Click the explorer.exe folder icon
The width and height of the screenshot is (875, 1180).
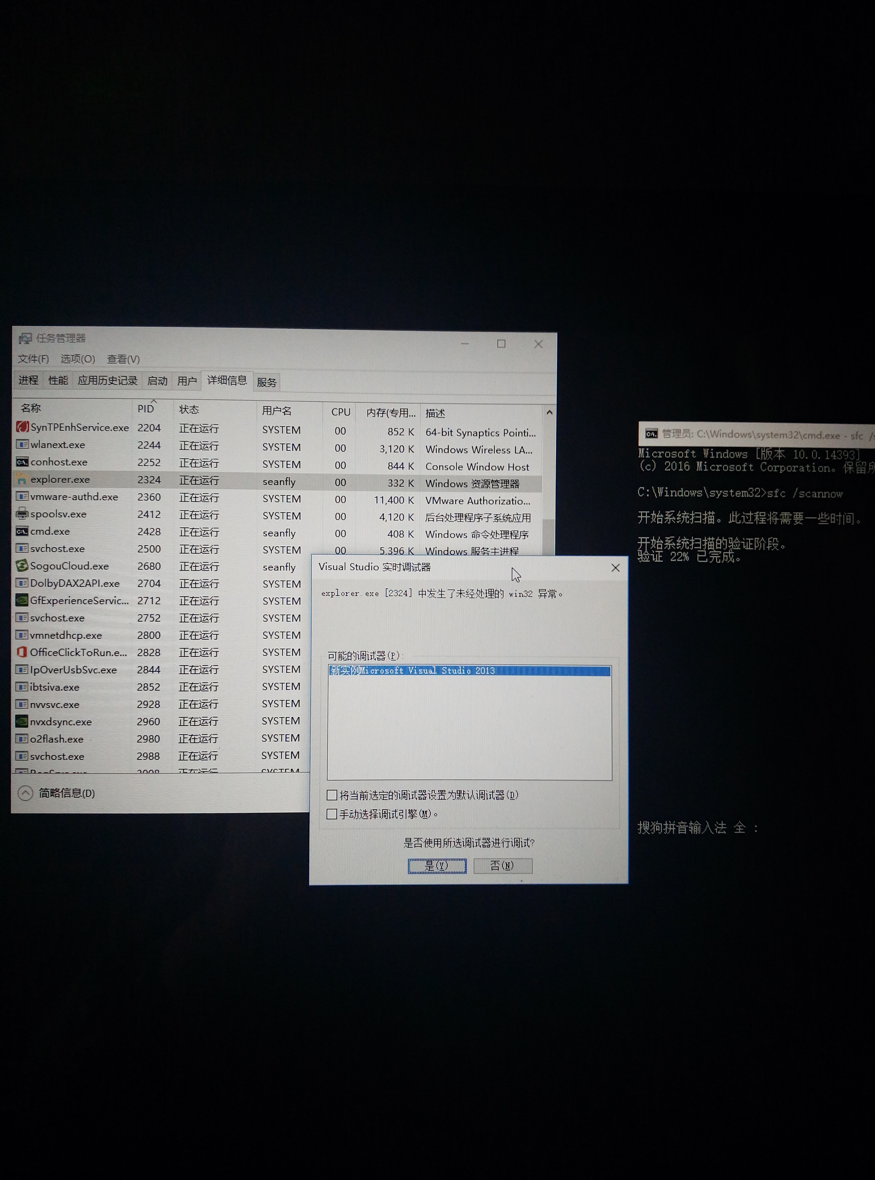point(22,479)
